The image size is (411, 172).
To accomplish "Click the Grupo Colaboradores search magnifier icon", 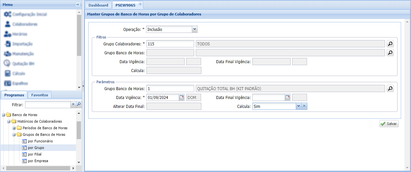I will click(390, 44).
